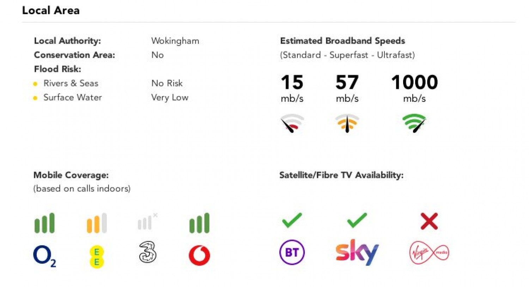Click the Surface Water flood risk label
The image size is (529, 287).
[x=73, y=97]
